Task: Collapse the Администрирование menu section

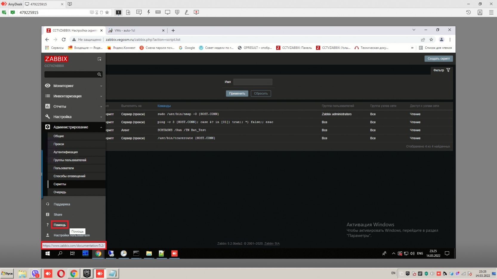Action: point(73,127)
